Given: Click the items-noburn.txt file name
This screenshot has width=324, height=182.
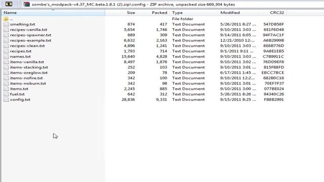Looking at the screenshot, I should 28,83.
